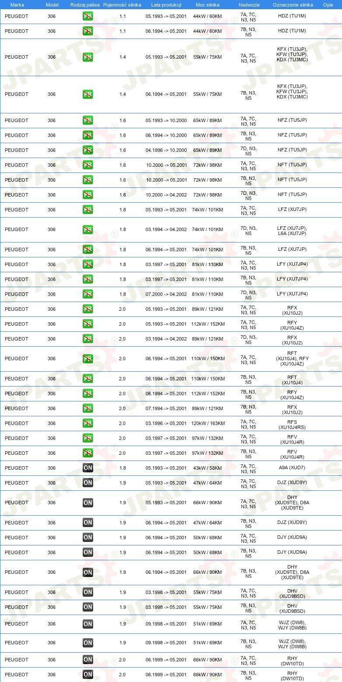
Task: Select the 07.1994 -> 05.2001 production years cell
Action: pos(166,408)
